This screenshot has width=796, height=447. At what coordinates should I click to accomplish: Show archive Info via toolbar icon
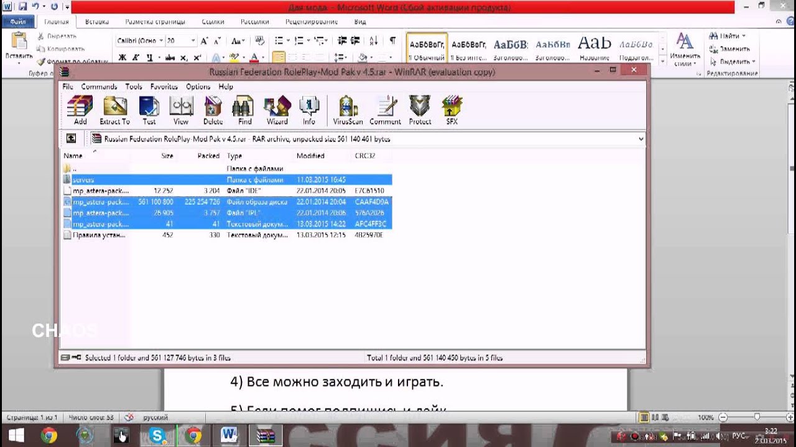pos(309,111)
